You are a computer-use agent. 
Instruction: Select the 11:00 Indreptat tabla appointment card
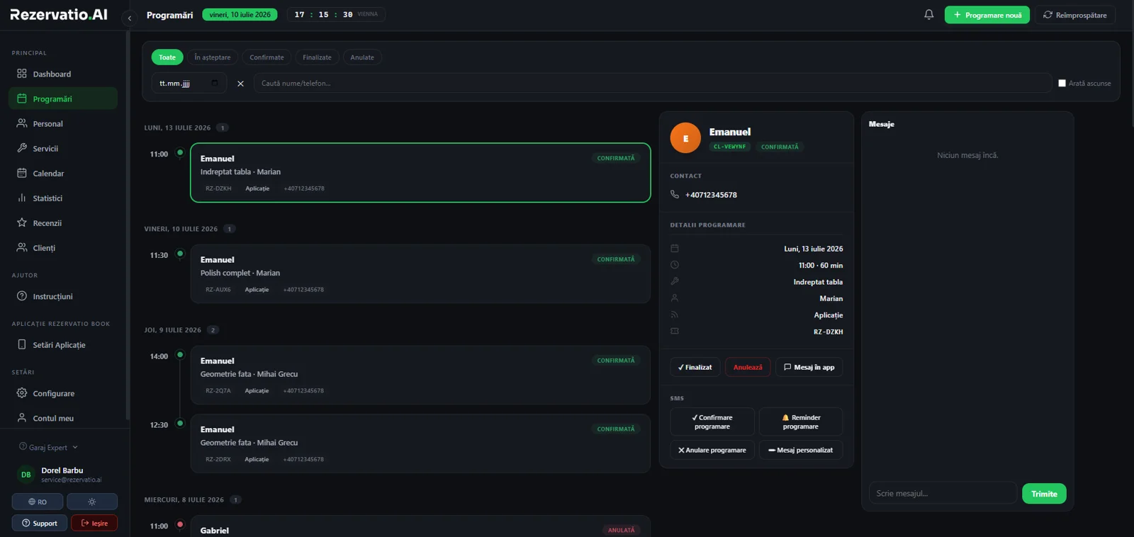[x=420, y=173]
